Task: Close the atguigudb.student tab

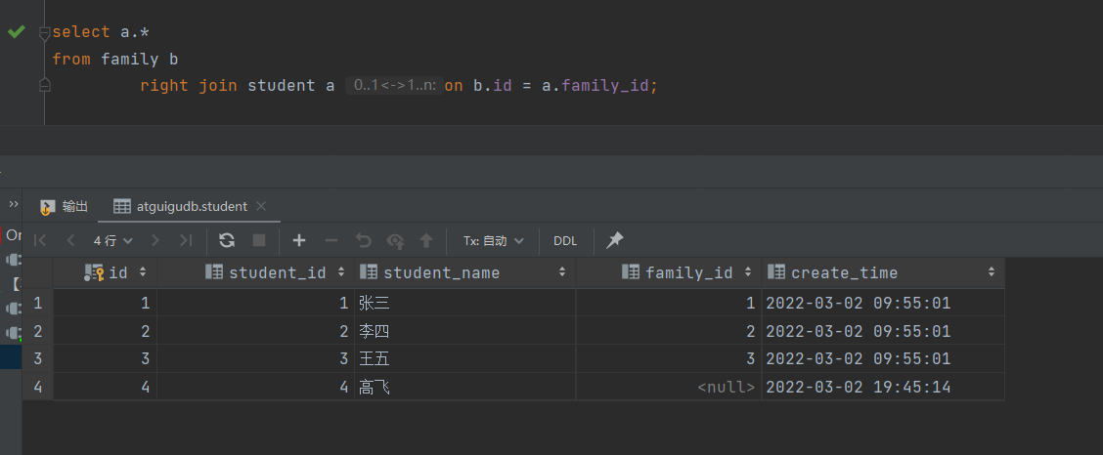Action: click(x=260, y=206)
